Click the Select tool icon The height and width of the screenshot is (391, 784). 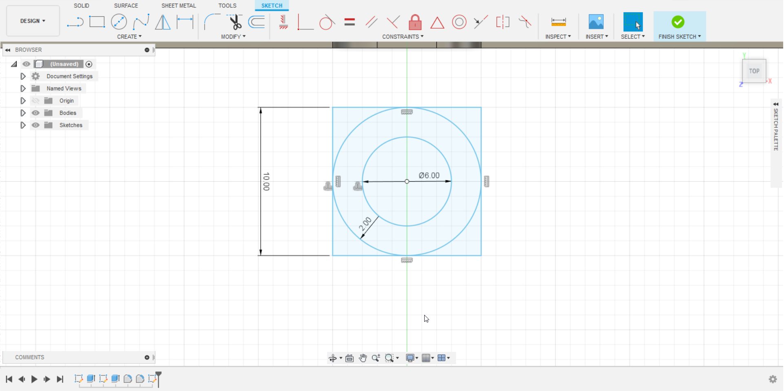click(633, 22)
